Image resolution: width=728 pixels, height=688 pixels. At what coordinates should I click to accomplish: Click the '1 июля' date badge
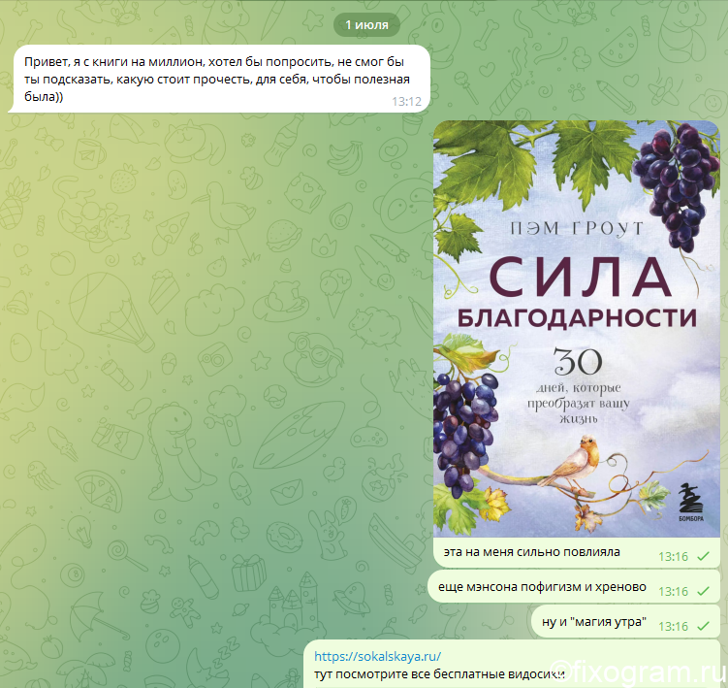[366, 24]
